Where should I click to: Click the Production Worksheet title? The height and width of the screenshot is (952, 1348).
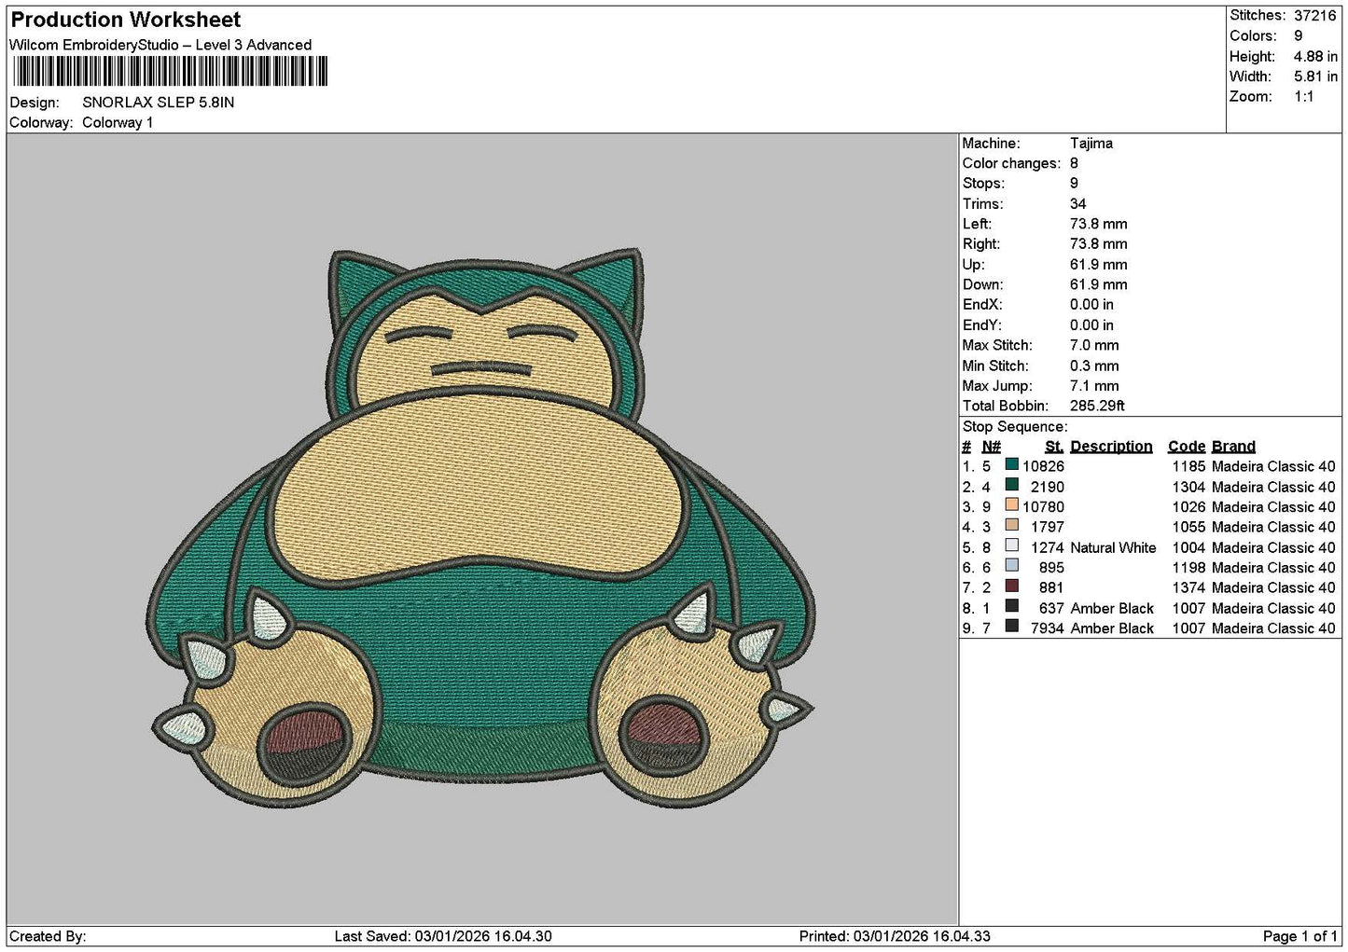point(126,20)
